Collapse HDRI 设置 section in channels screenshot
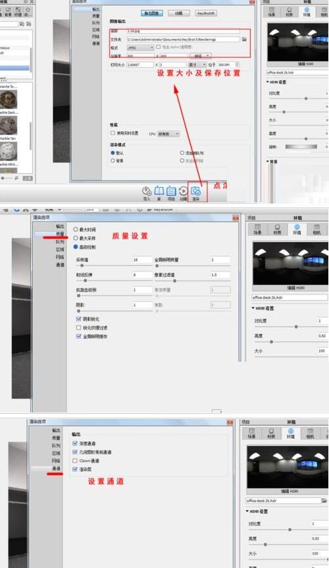The width and height of the screenshot is (329, 568). click(x=247, y=511)
